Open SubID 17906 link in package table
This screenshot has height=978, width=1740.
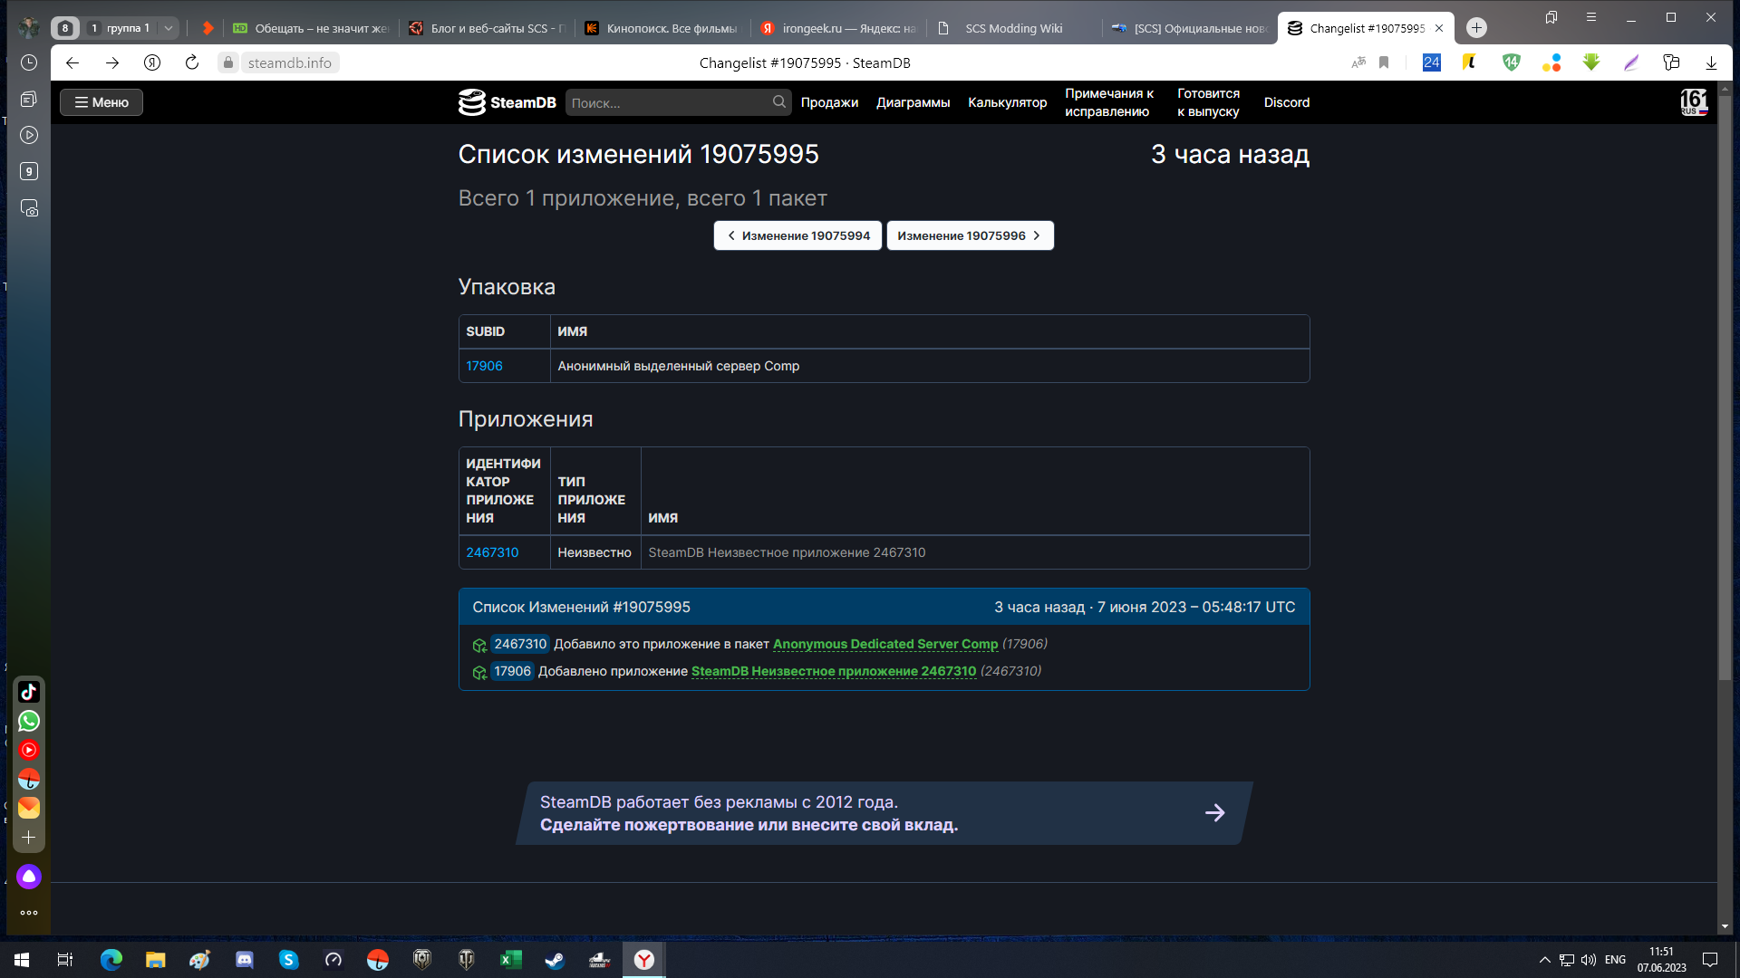[484, 366]
